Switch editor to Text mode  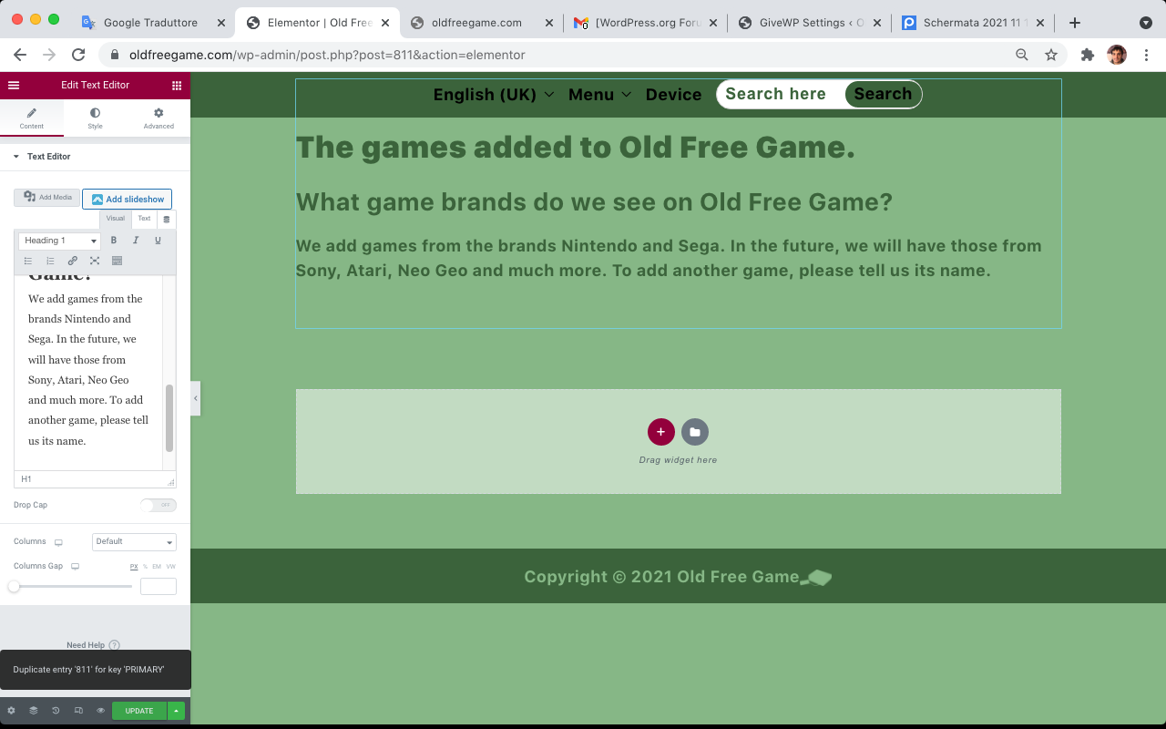144,219
